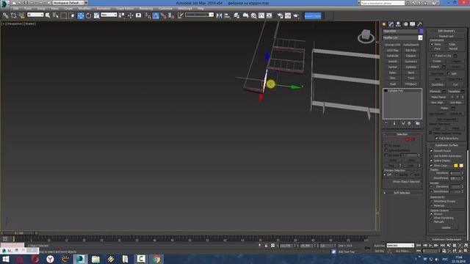Activate Select and Scale tool
The width and height of the screenshot is (470, 264).
[96, 15]
